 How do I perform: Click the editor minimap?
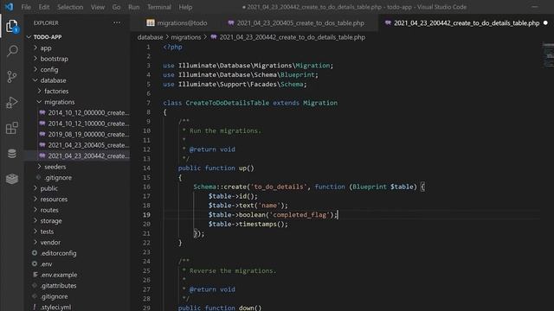[548, 55]
